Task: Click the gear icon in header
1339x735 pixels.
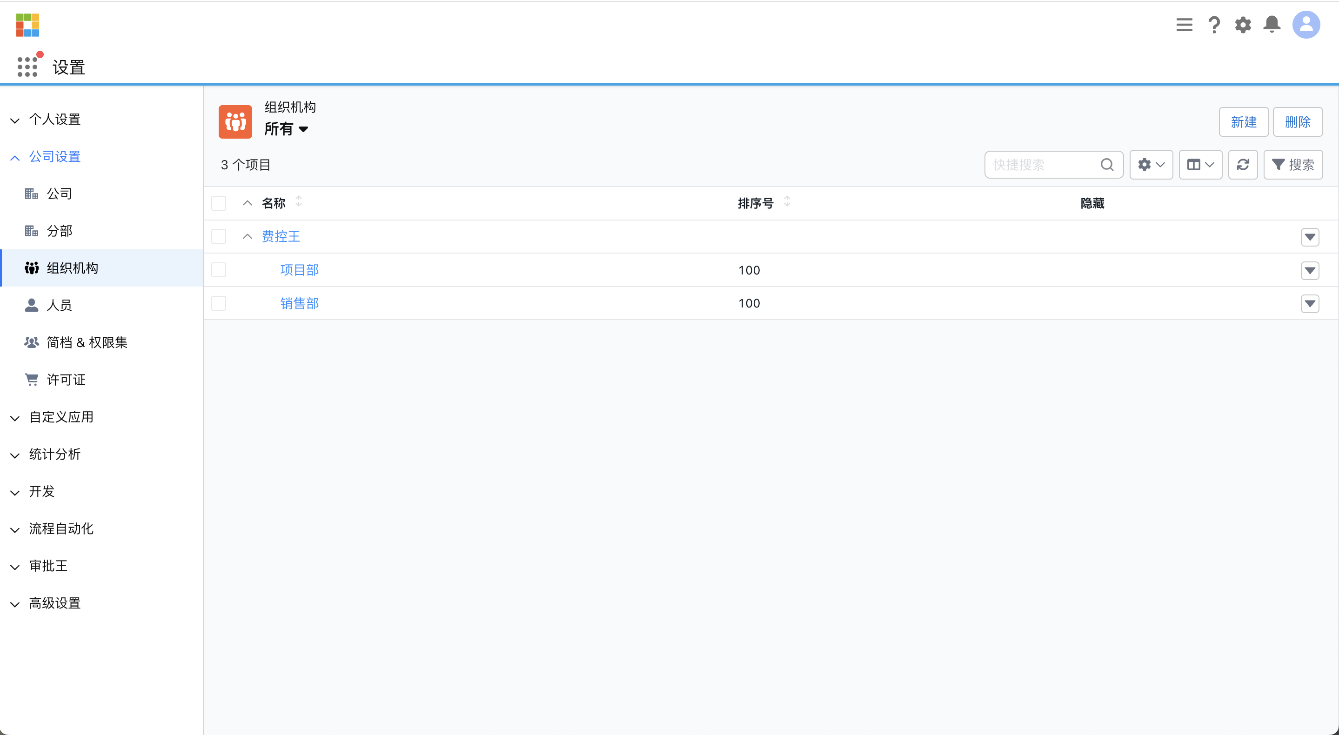Action: 1242,25
